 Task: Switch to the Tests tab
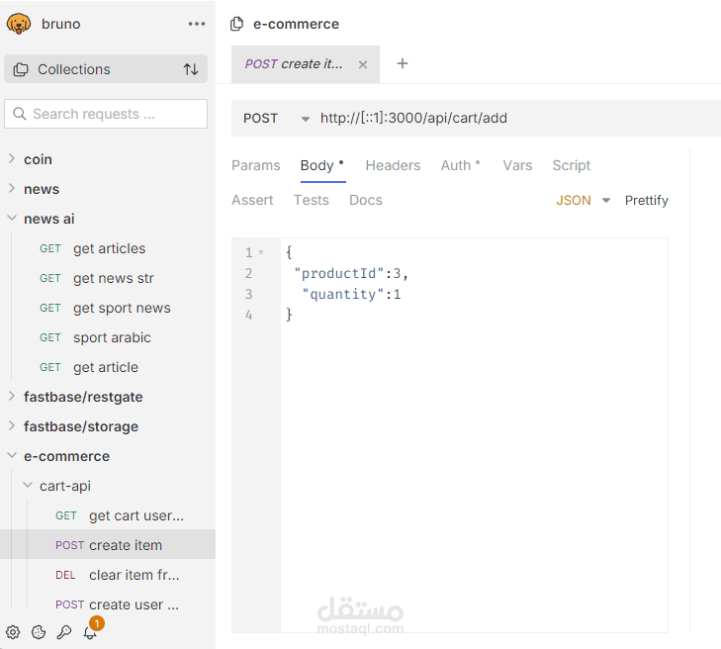tap(312, 201)
